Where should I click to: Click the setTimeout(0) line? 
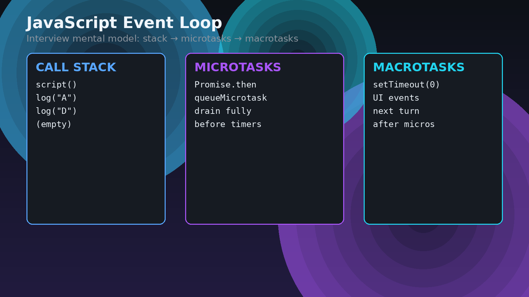click(406, 85)
